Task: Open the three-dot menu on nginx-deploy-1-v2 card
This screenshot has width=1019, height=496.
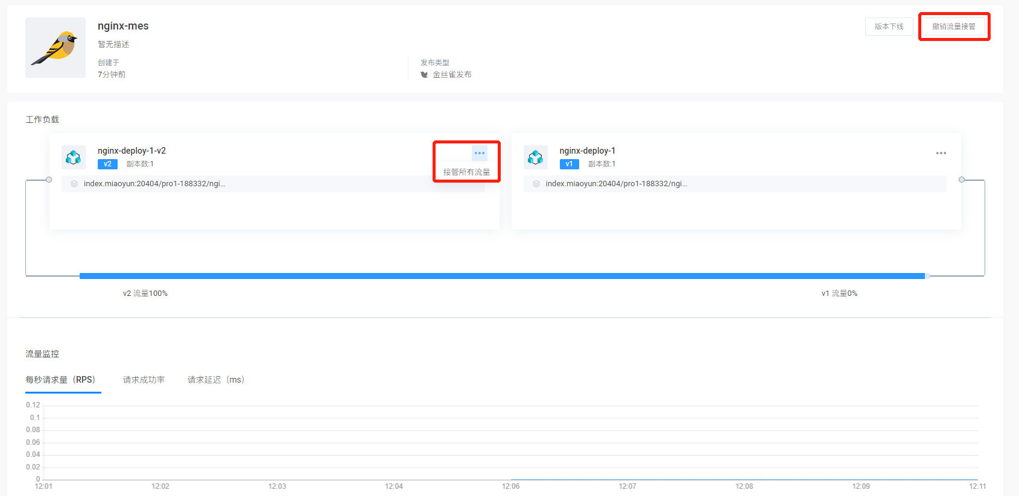Action: point(480,153)
